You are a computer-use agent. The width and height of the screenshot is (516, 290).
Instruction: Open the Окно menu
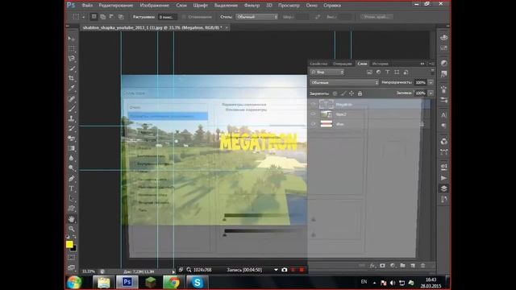311,6
